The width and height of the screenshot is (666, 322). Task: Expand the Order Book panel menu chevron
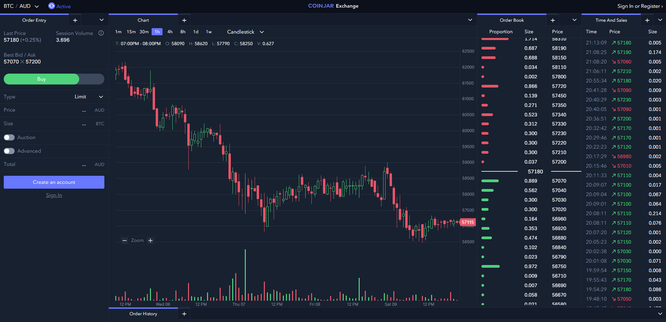(574, 20)
